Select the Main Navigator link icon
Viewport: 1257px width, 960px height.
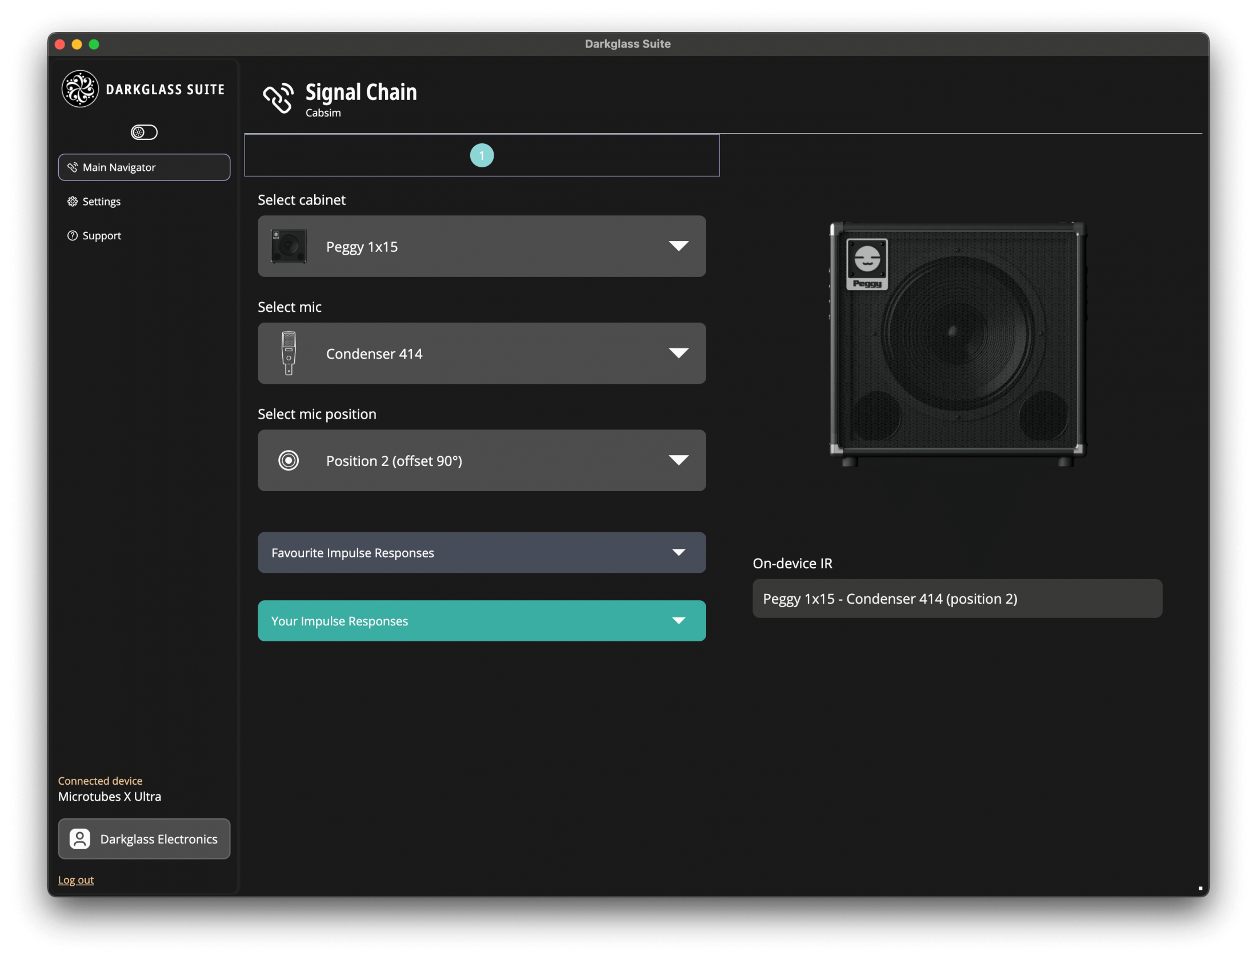[x=73, y=167]
